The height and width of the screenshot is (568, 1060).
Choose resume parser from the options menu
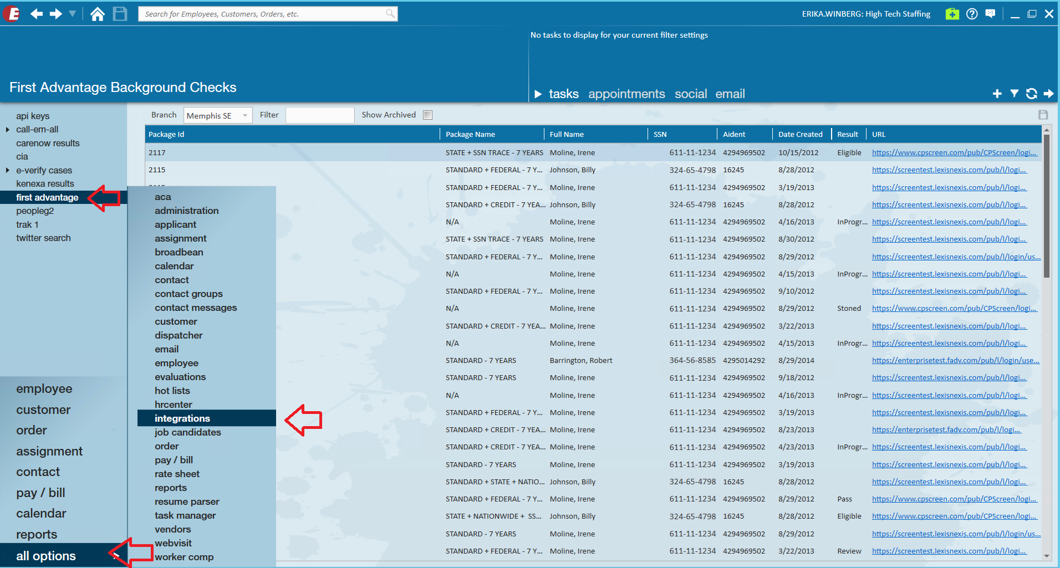(x=187, y=502)
